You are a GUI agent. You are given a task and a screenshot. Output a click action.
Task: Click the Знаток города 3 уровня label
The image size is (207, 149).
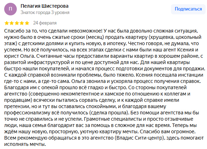[x=45, y=13]
